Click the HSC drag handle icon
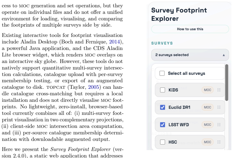 pyautogui.click(x=219, y=142)
